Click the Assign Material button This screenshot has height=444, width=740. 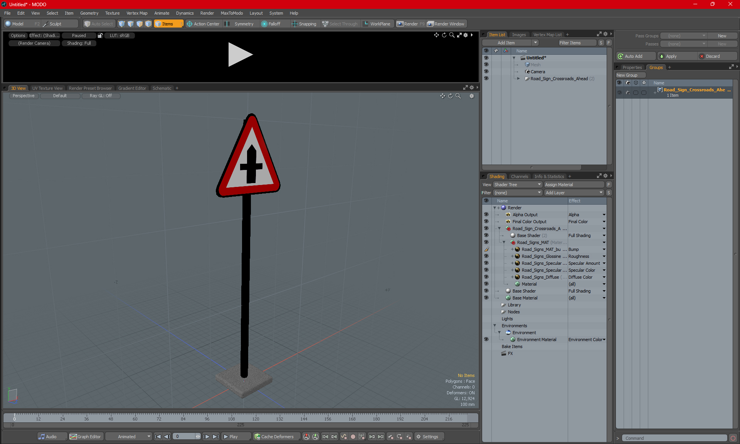point(573,185)
